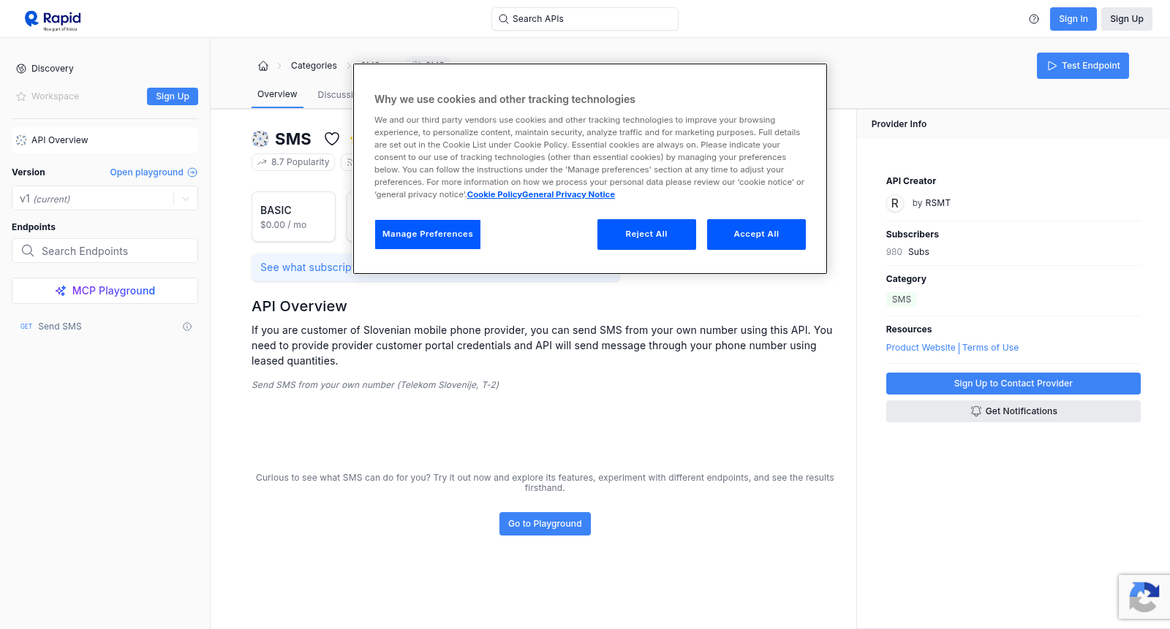Click the sidebar Workspace Sign Up button
This screenshot has height=629, width=1170.
point(173,96)
